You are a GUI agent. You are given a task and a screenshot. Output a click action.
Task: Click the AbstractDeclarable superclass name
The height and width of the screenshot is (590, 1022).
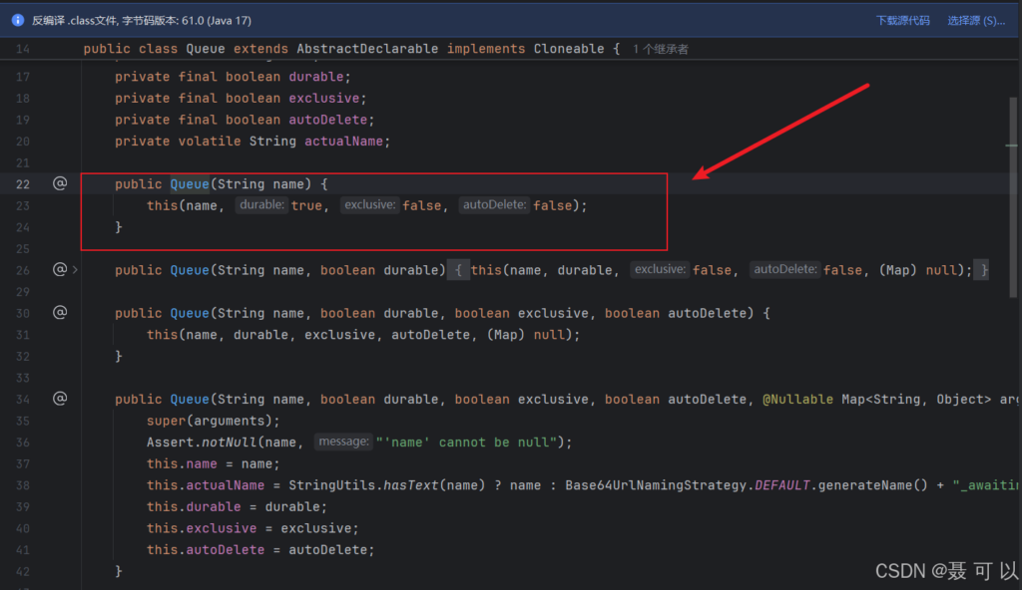pos(368,49)
